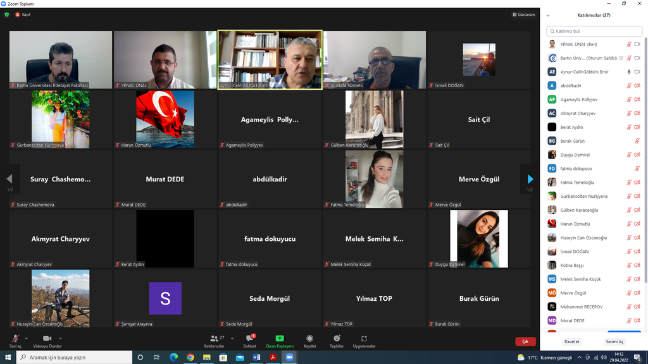Click the green encryption shield icon
The image size is (648, 364).
[6, 15]
